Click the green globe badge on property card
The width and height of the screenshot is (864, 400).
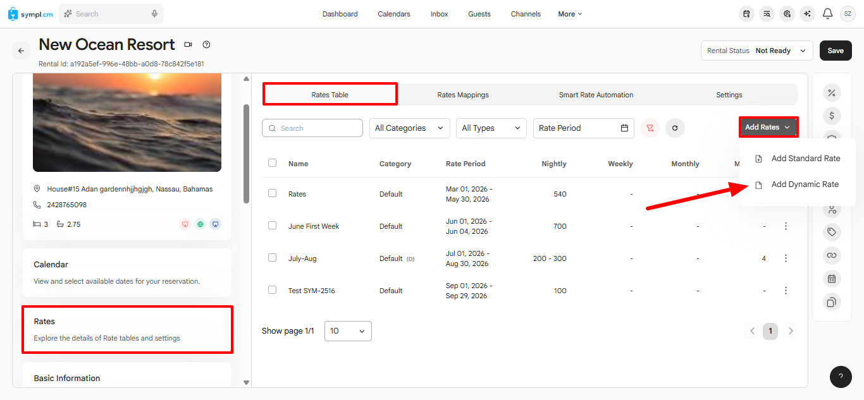tap(200, 224)
